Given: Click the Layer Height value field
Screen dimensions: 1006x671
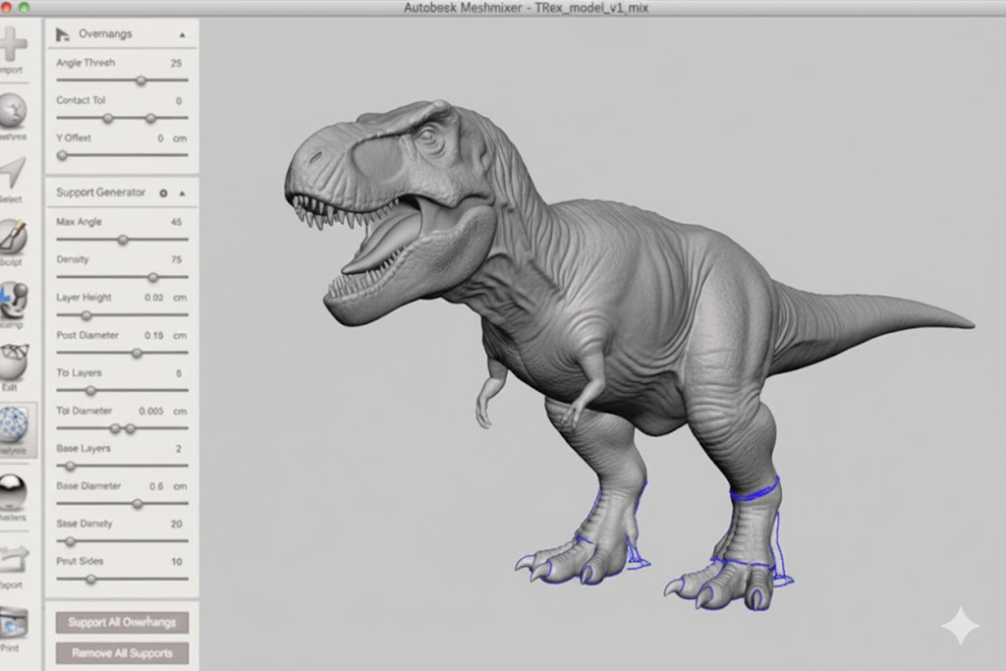Looking at the screenshot, I should click(154, 298).
